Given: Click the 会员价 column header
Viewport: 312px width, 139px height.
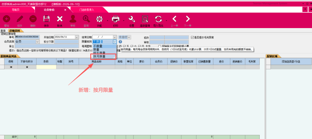Looking at the screenshot, I should coord(159,61).
